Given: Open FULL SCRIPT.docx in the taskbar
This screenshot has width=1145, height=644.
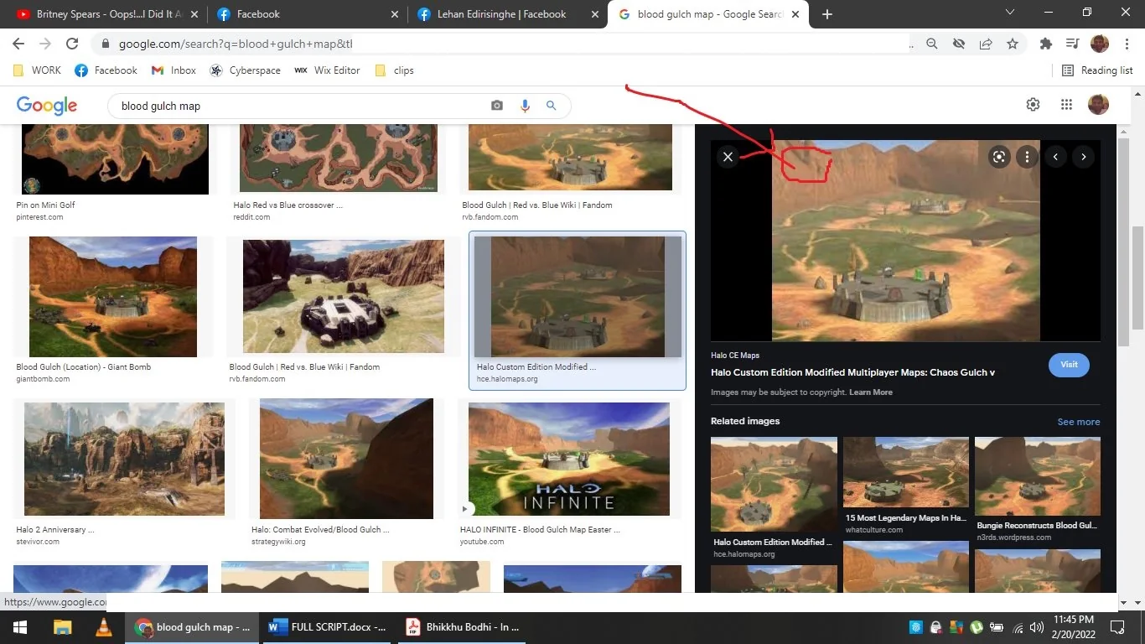Looking at the screenshot, I should [x=328, y=627].
